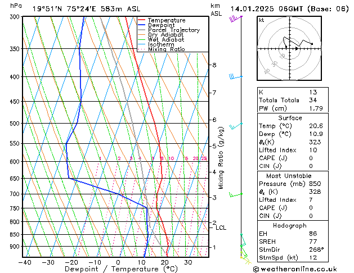This screenshot has height=273, width=354.
Task: Click the weatheronline.co.uk copyright text
Action: 303,269
